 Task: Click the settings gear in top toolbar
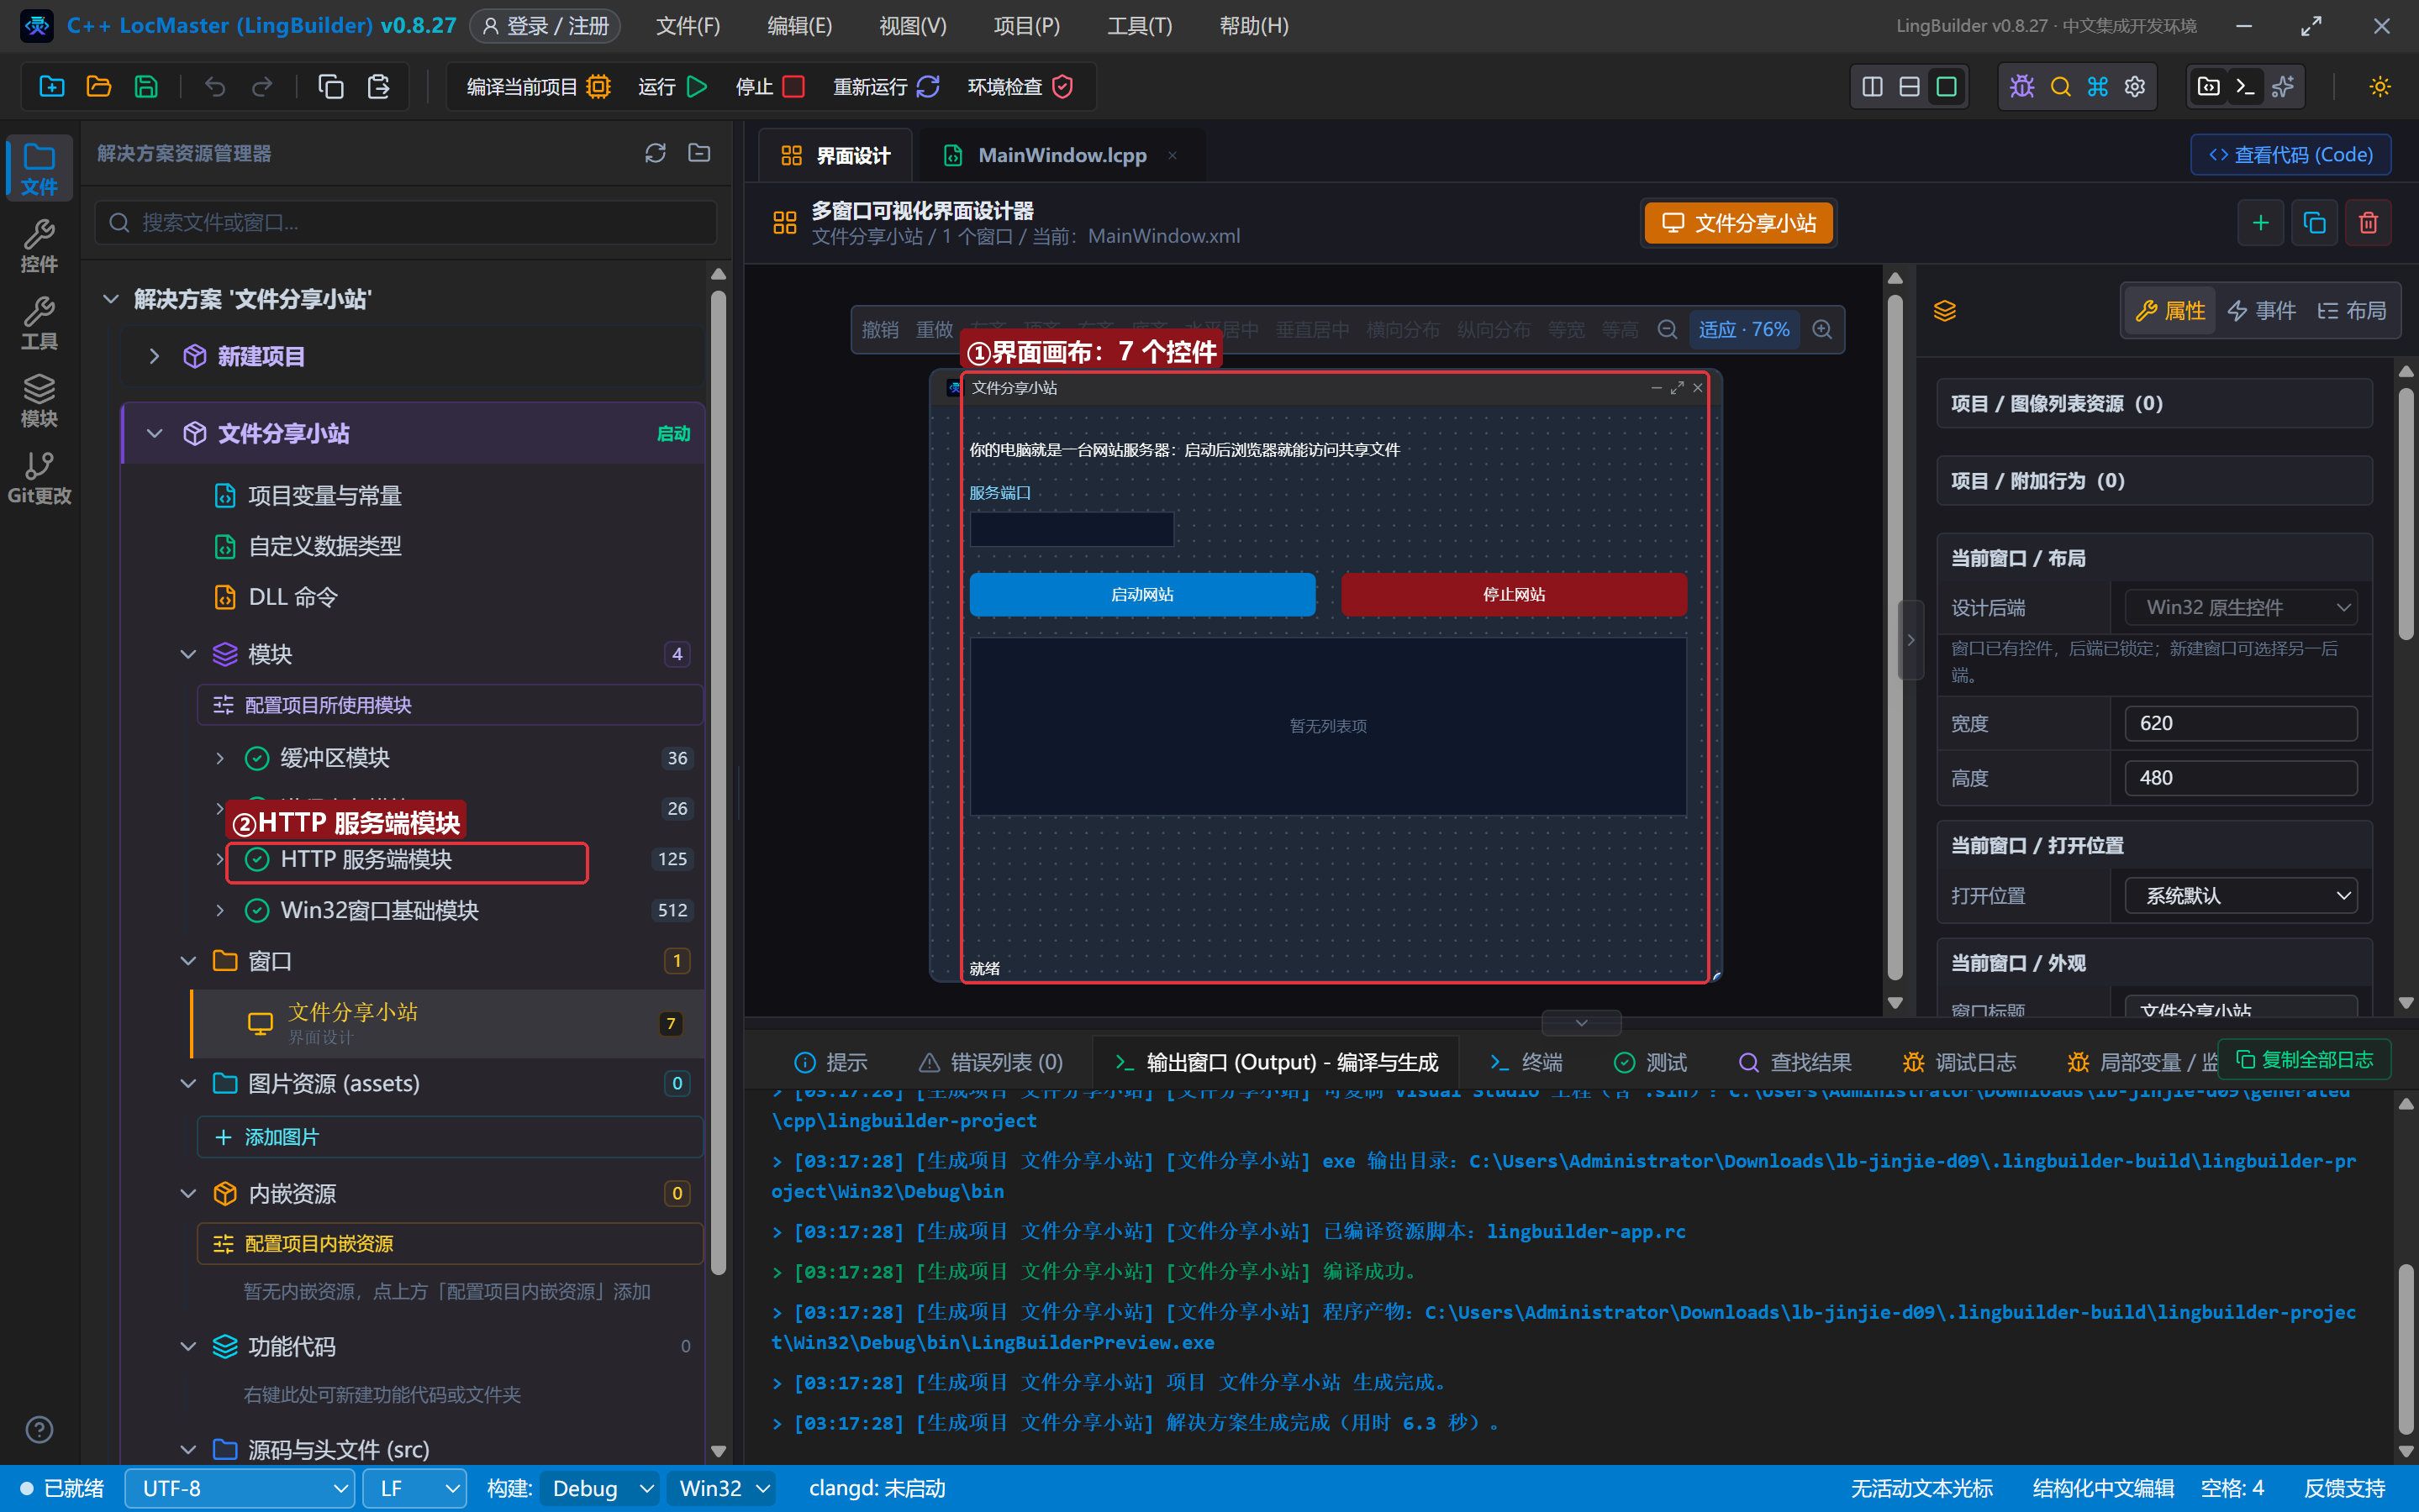[2134, 87]
